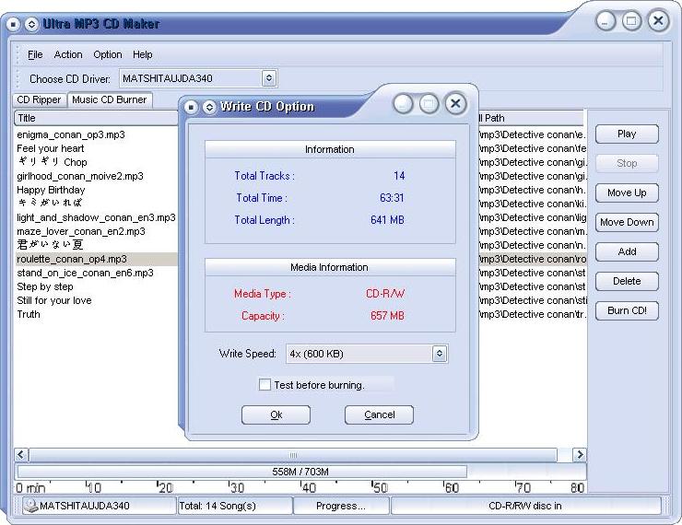Click the Media Type value CD-R/W
Viewport: 682px width, 525px height.
click(x=385, y=294)
